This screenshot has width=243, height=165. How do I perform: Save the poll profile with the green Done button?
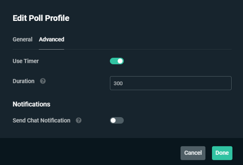click(x=222, y=153)
